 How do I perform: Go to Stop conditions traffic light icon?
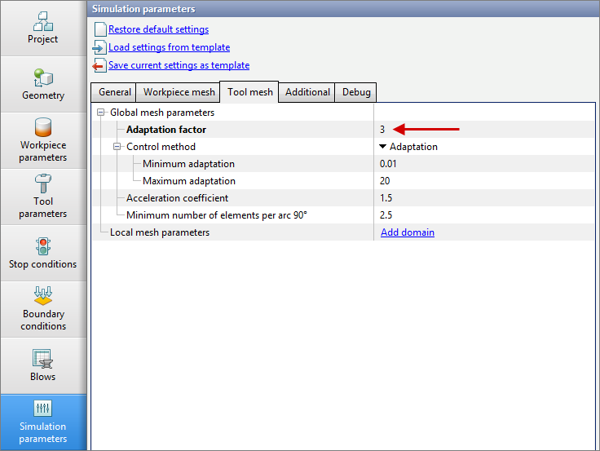tap(43, 245)
